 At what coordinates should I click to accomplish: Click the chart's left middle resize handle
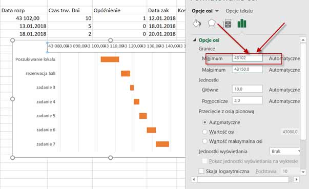(12, 99)
